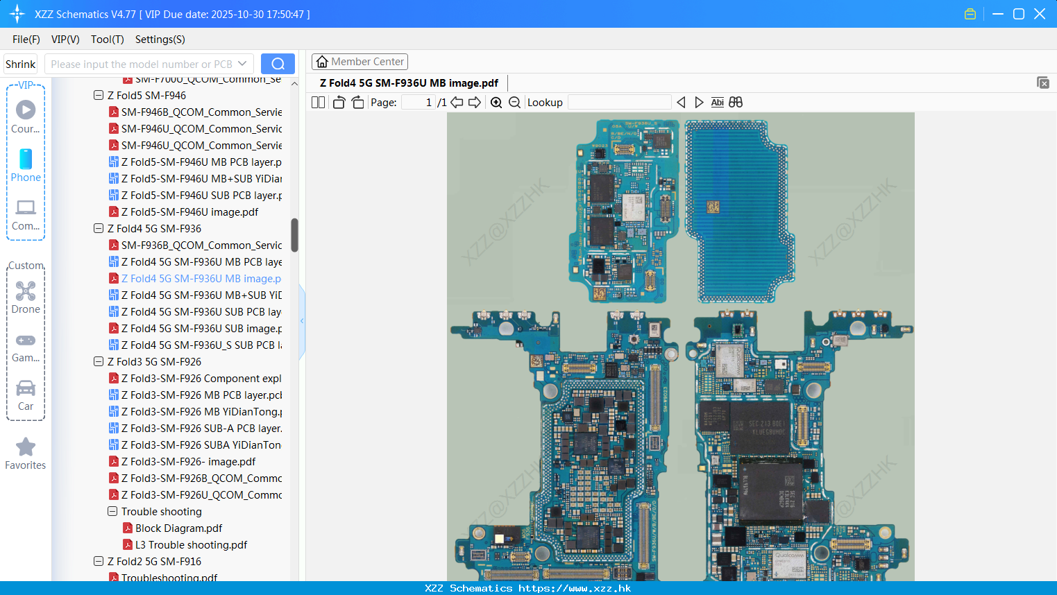Open Z Fold3-SM-F926 MB YiDianTong file
The width and height of the screenshot is (1057, 595).
[x=195, y=411]
